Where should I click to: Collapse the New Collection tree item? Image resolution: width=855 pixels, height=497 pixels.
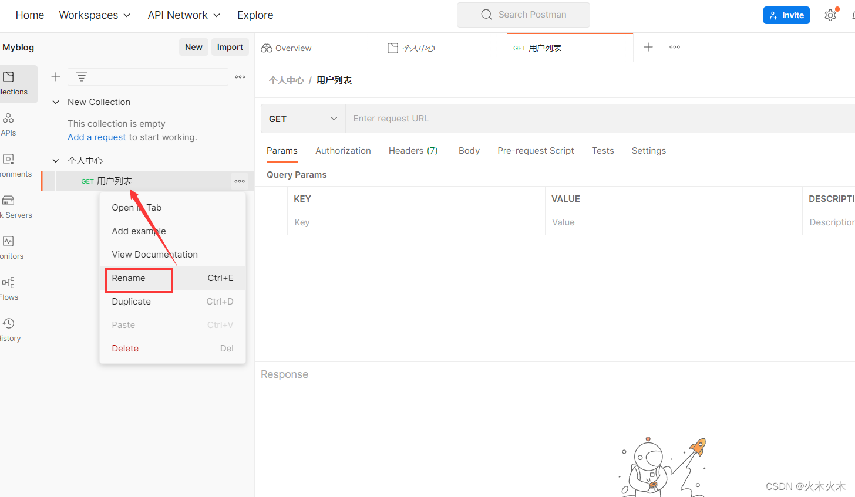(56, 102)
